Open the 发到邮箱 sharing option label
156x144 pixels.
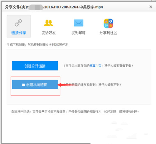click(78, 33)
